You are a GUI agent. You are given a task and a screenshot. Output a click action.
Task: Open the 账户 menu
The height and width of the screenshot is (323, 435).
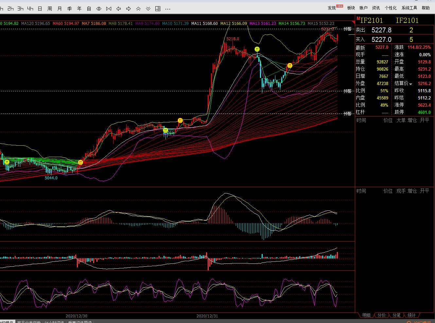pyautogui.click(x=363, y=8)
